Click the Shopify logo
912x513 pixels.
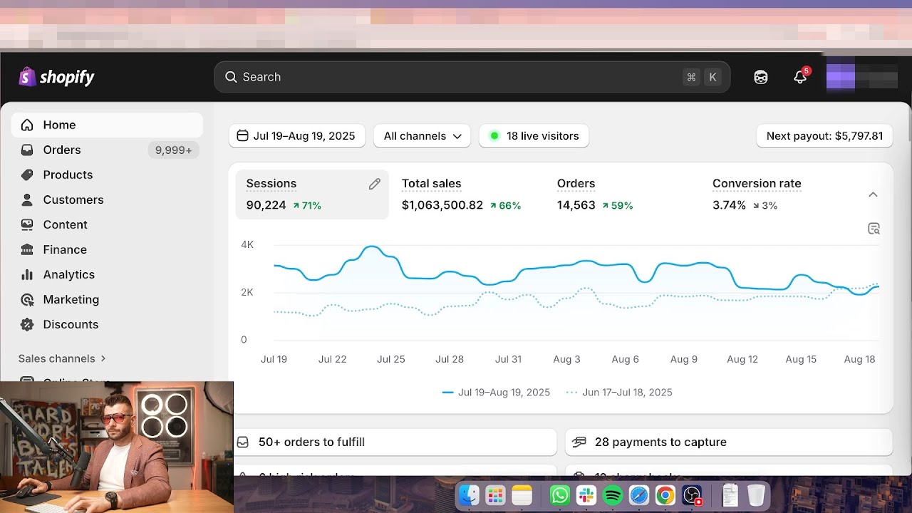coord(56,77)
